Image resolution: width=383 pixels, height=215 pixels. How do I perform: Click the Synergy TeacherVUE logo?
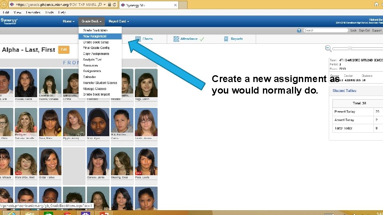[9, 21]
